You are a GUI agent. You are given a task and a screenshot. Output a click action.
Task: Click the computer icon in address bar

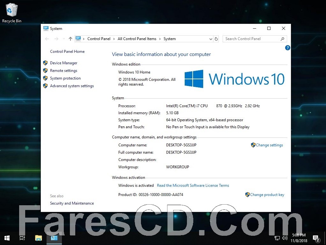78,38
